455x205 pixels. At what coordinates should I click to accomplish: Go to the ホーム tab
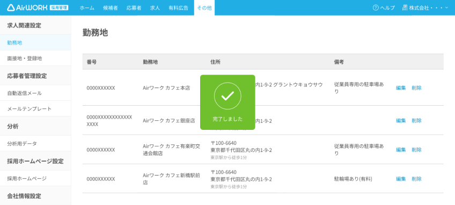pos(87,8)
